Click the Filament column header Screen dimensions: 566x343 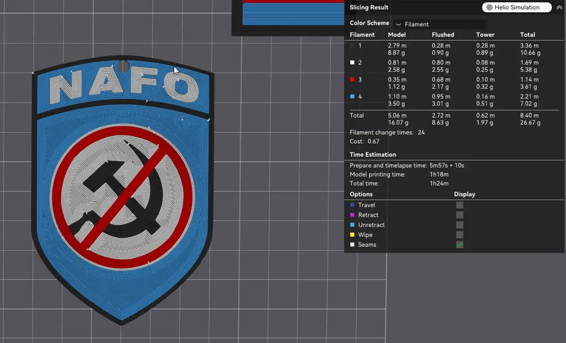coord(362,35)
